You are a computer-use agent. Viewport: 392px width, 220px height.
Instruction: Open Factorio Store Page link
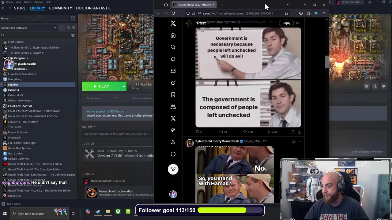click(x=93, y=98)
